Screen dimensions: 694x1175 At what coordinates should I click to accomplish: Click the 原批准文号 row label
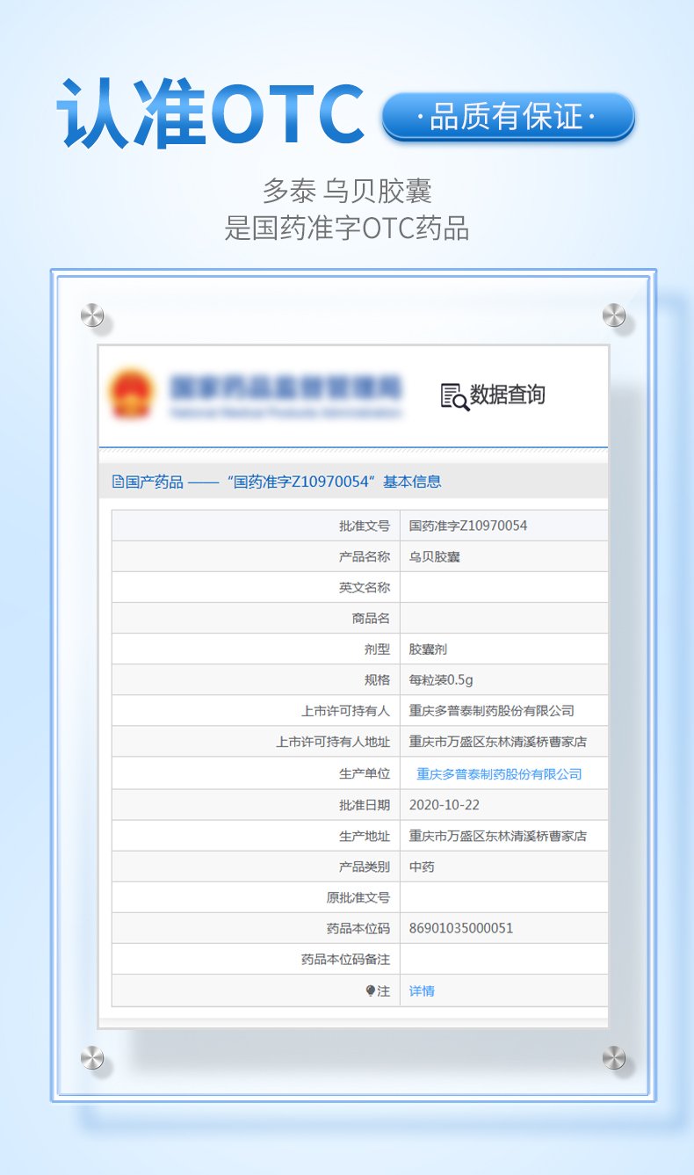tap(358, 897)
